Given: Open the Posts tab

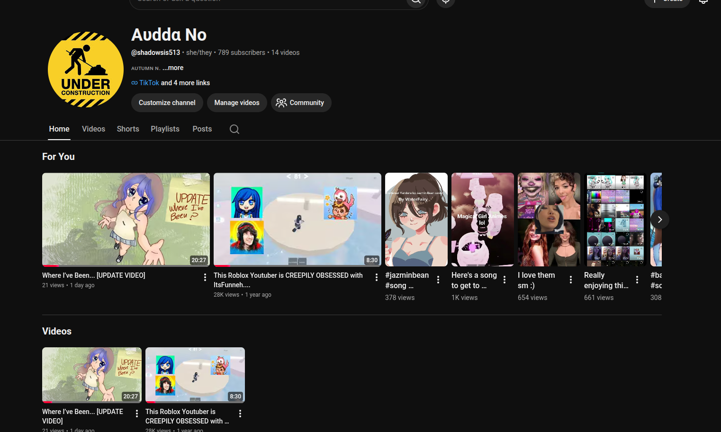Looking at the screenshot, I should (202, 129).
